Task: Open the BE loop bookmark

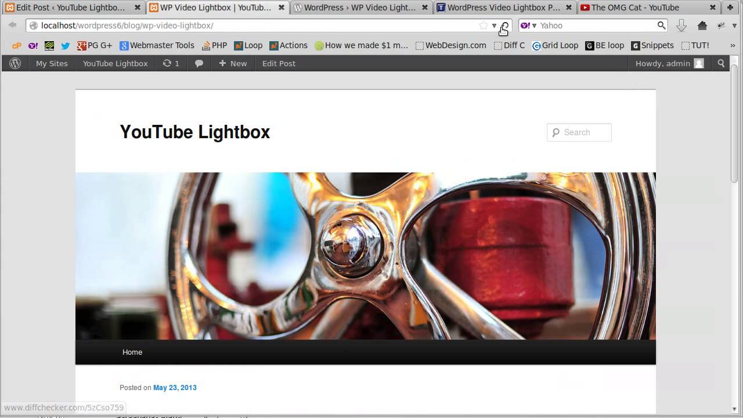Action: [604, 45]
